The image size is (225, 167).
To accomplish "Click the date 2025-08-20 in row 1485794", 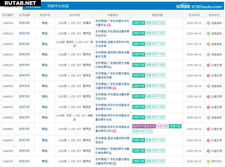I will click(x=194, y=23).
